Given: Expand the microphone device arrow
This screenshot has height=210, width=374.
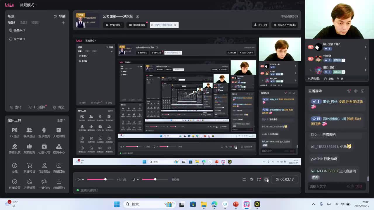Looking at the screenshot, I should tap(138, 179).
